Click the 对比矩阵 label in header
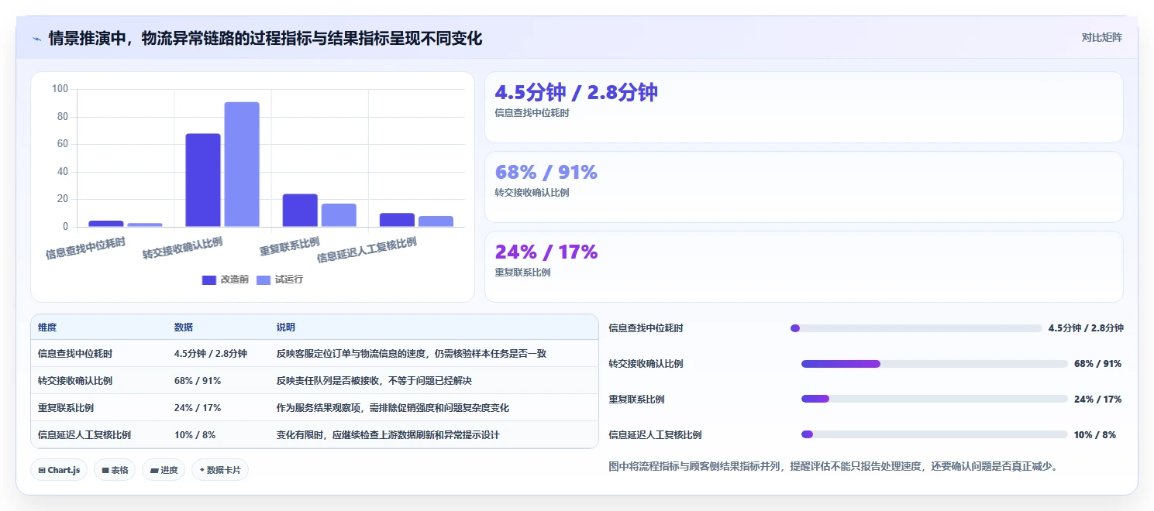 point(1101,37)
